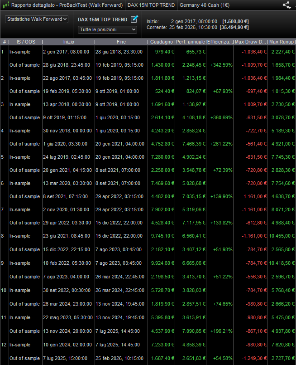Open the menu arrow next to share icon
This screenshot has width=296, height=365.
coord(293,5)
